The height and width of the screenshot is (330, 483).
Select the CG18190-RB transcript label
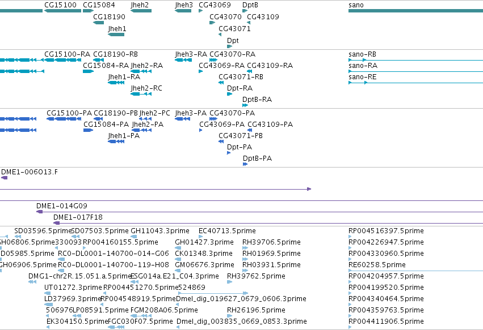(x=116, y=54)
